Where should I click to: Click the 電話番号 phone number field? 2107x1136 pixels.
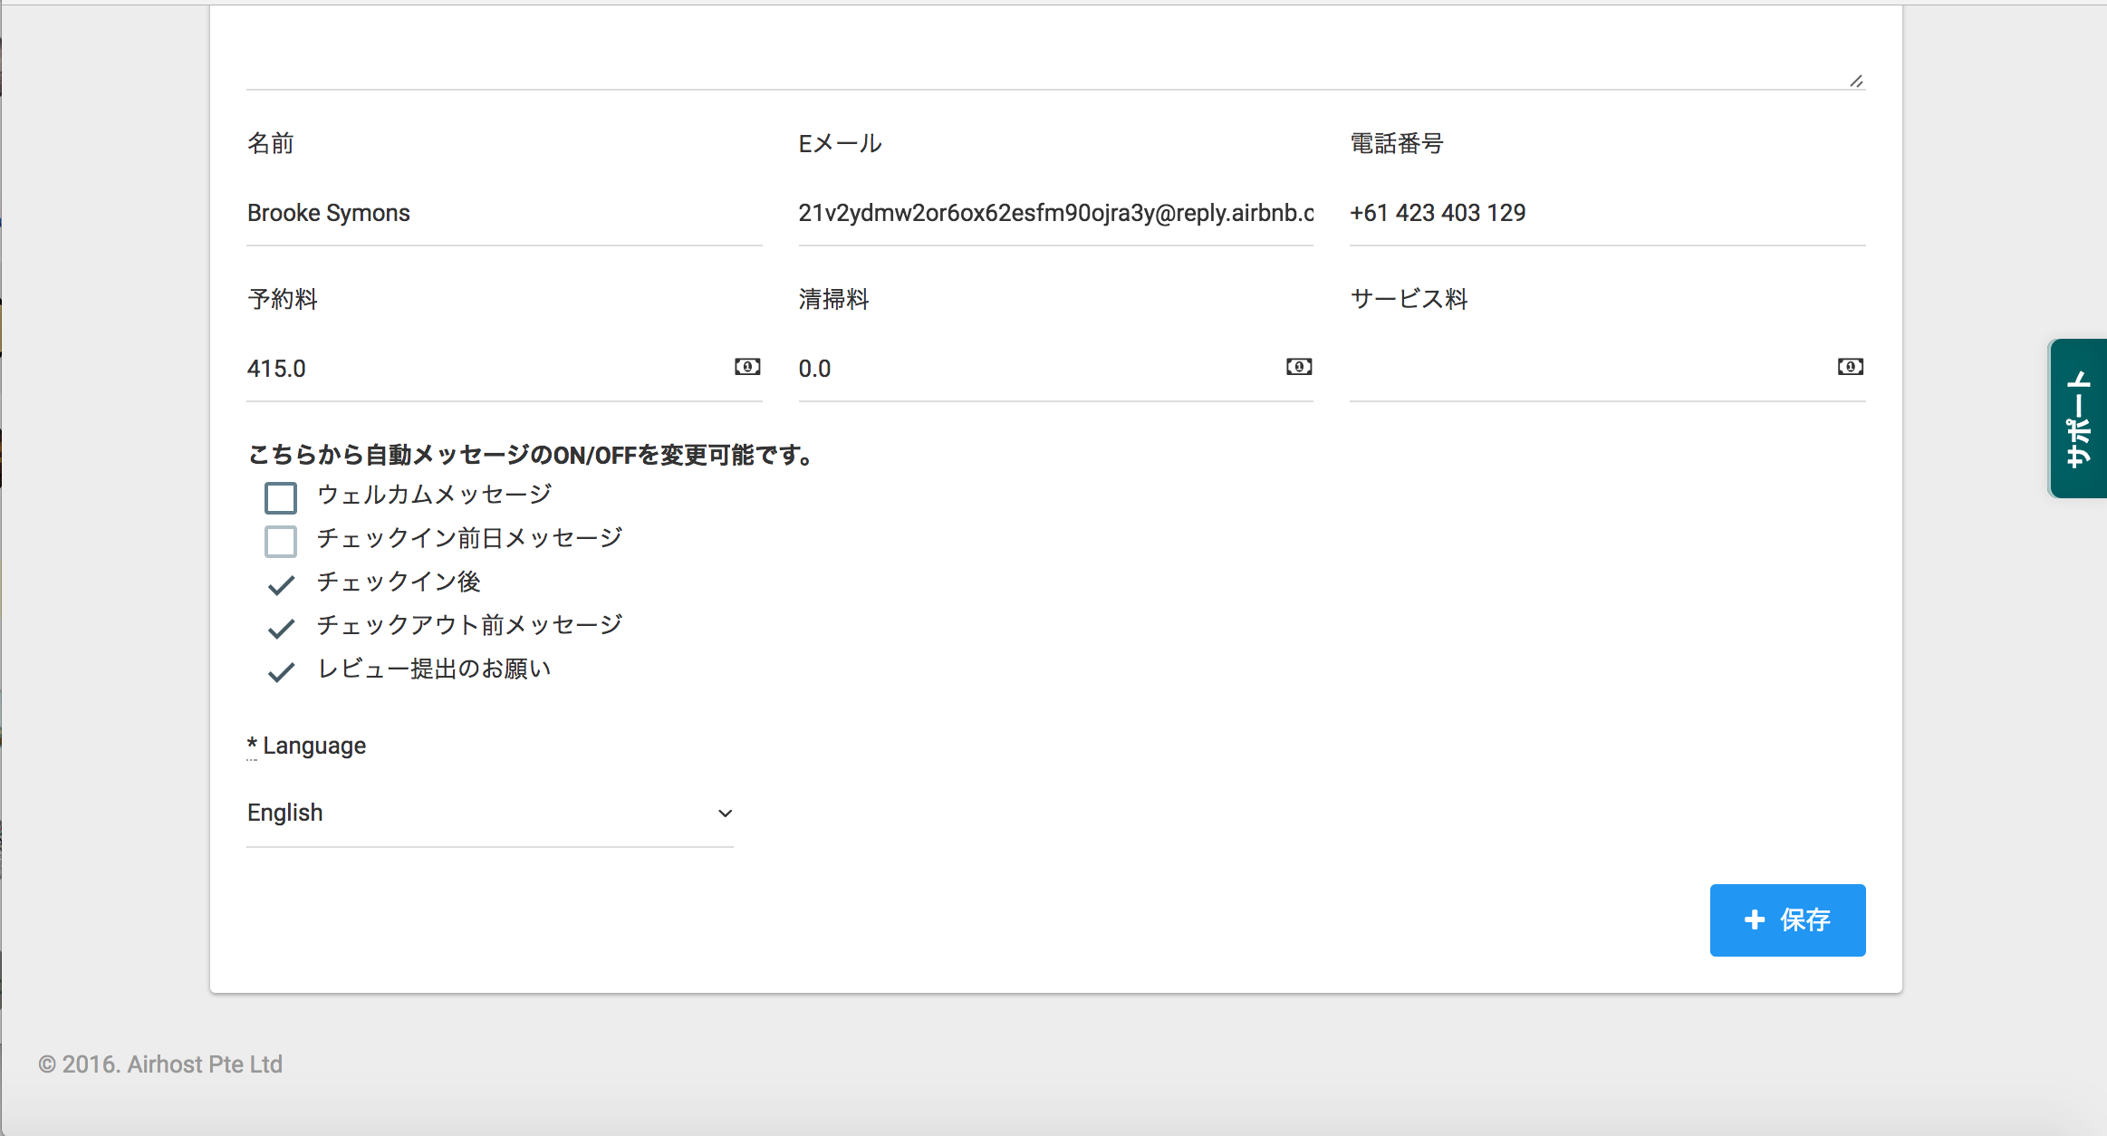tap(1606, 213)
